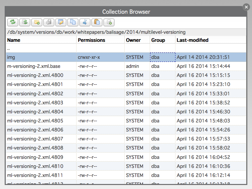Select 'ml-versioning-2.xml.4804' file

pyautogui.click(x=126, y=112)
